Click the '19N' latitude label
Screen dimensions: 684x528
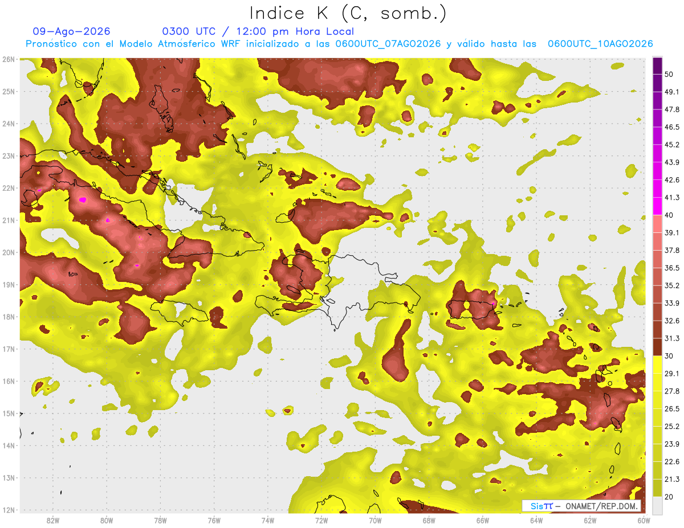[x=9, y=285]
